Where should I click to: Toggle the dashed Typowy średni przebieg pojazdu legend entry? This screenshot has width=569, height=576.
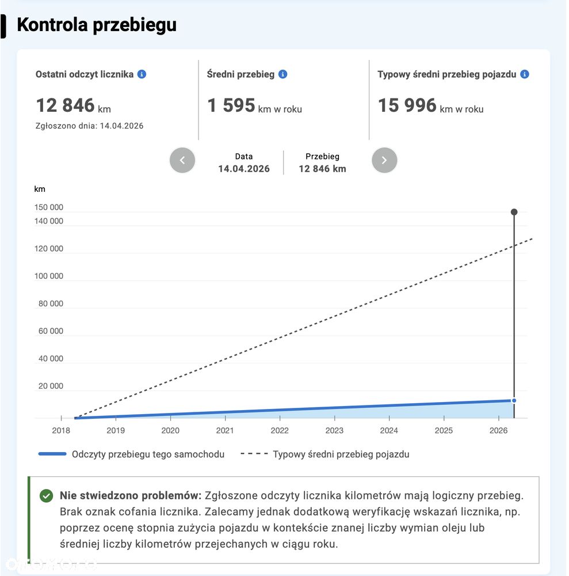pos(324,454)
